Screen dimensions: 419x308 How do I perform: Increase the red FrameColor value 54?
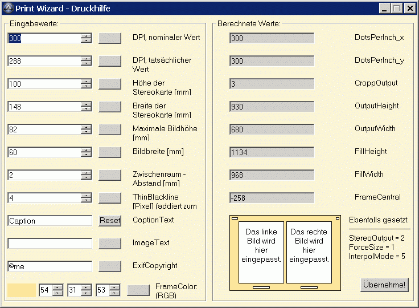[x=57, y=287]
